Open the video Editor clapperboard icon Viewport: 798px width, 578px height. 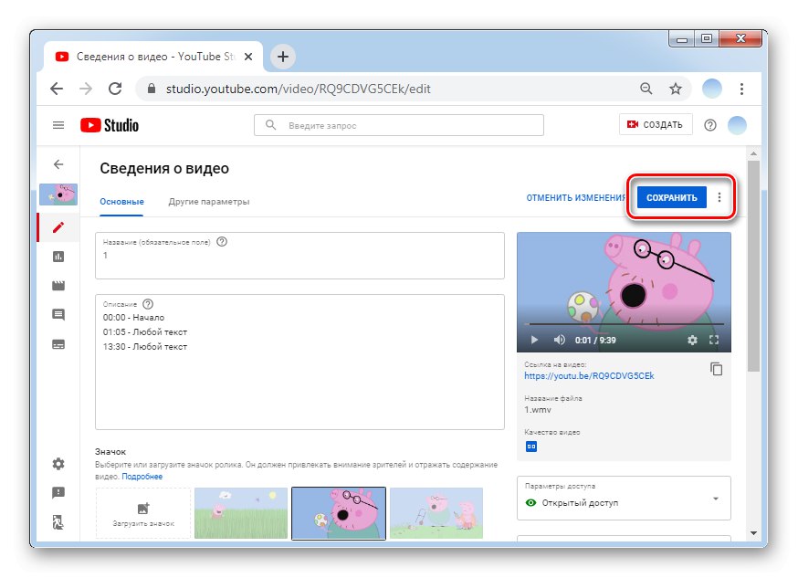[x=58, y=286]
